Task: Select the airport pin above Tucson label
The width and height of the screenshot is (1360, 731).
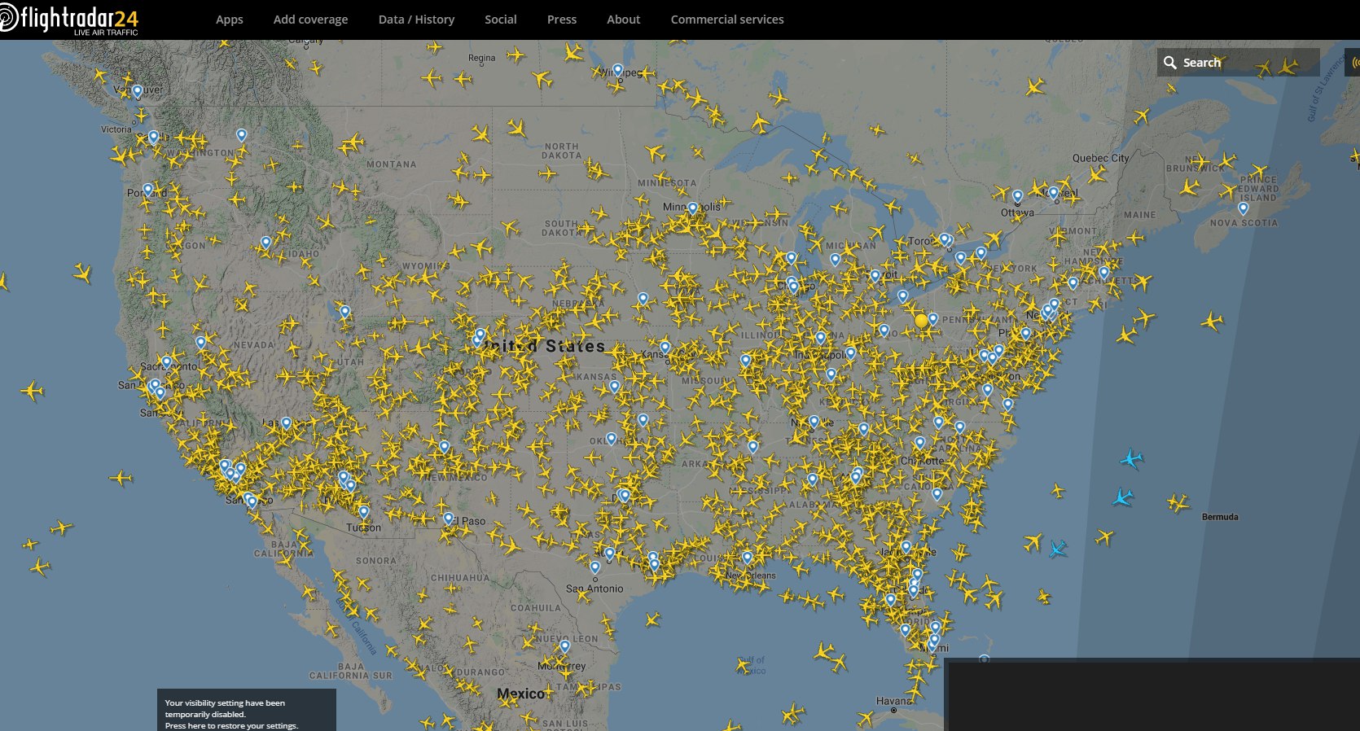Action: (x=364, y=512)
